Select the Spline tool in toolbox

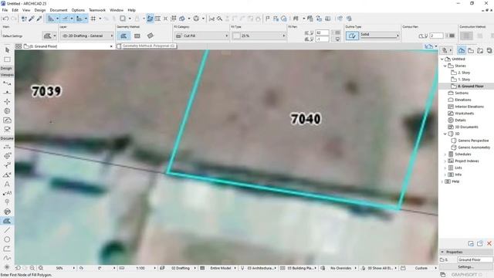point(7,258)
